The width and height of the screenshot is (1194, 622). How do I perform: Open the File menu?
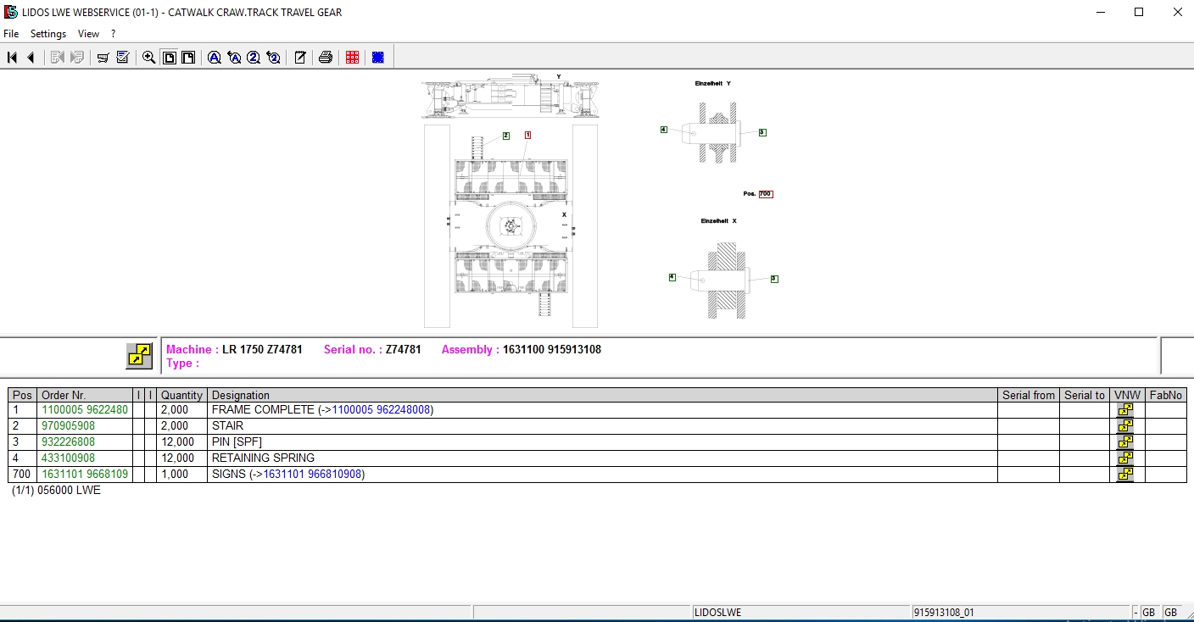(x=11, y=34)
